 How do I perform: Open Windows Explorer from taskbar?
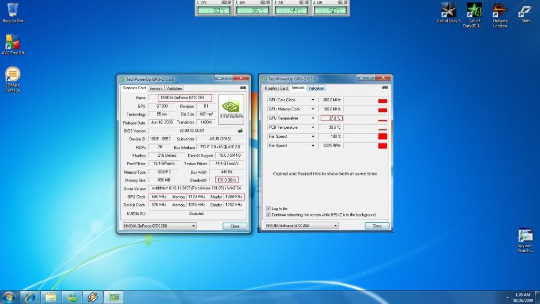click(x=51, y=297)
